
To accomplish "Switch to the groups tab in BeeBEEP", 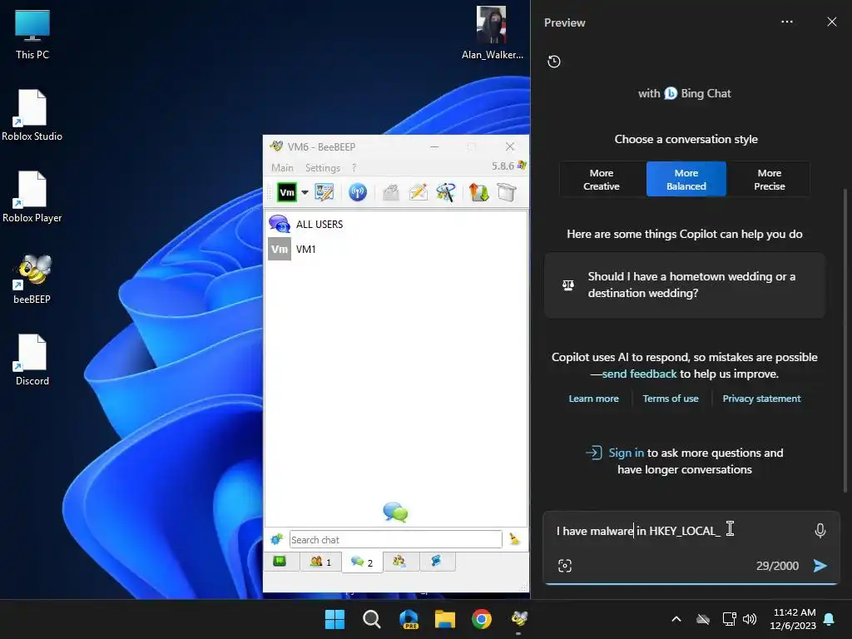I will tap(399, 561).
